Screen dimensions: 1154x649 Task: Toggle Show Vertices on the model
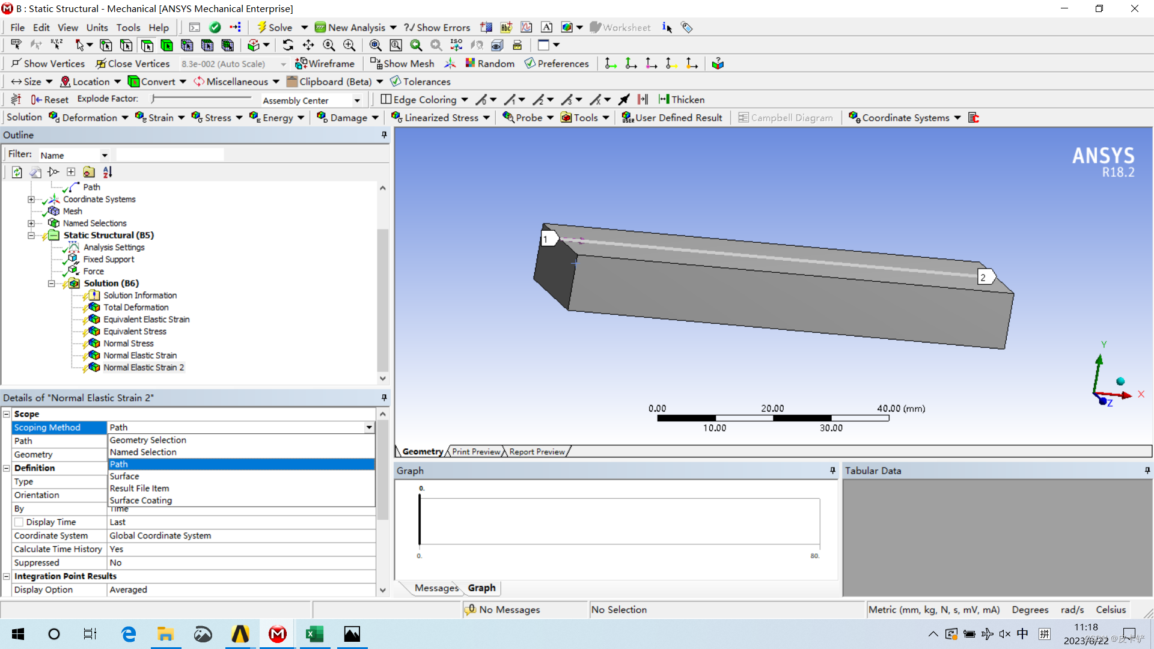coord(47,63)
